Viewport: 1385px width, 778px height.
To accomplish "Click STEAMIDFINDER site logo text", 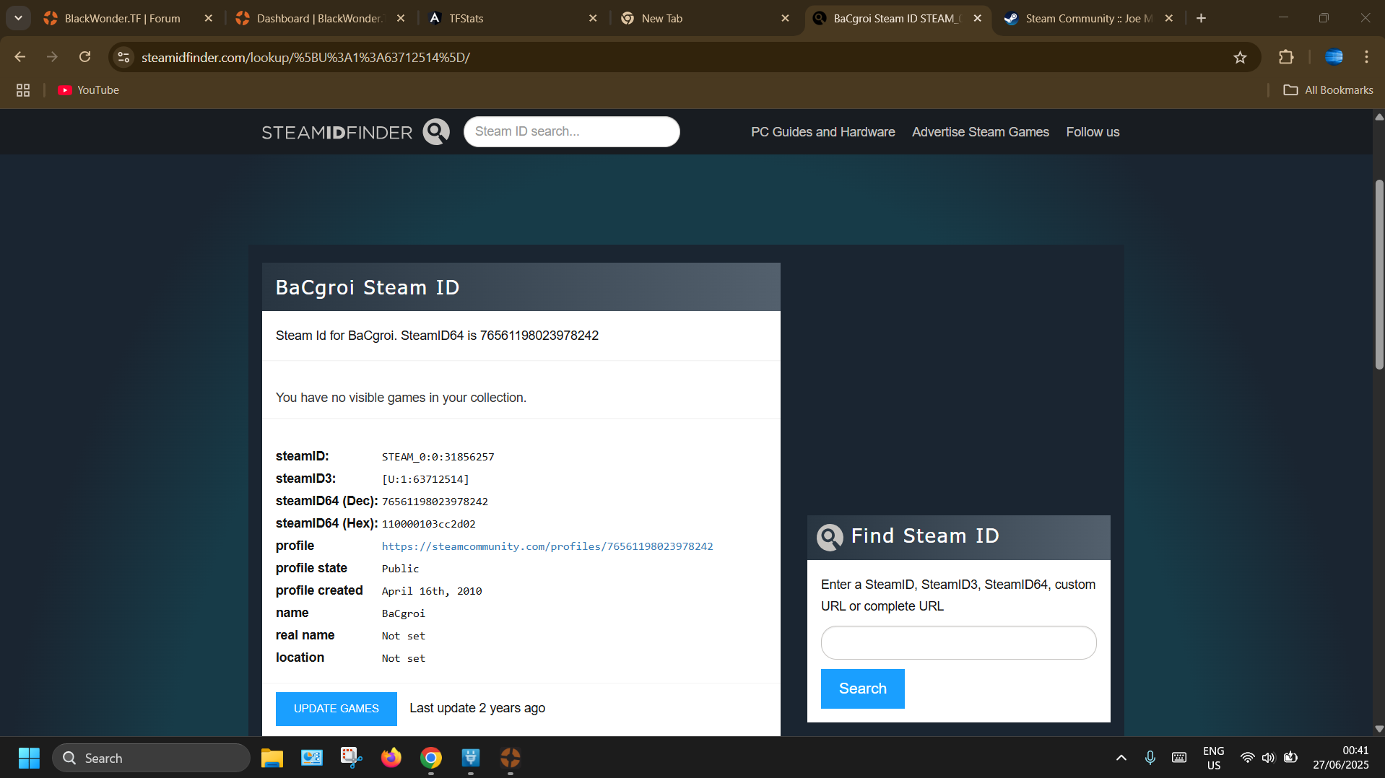I will [337, 133].
